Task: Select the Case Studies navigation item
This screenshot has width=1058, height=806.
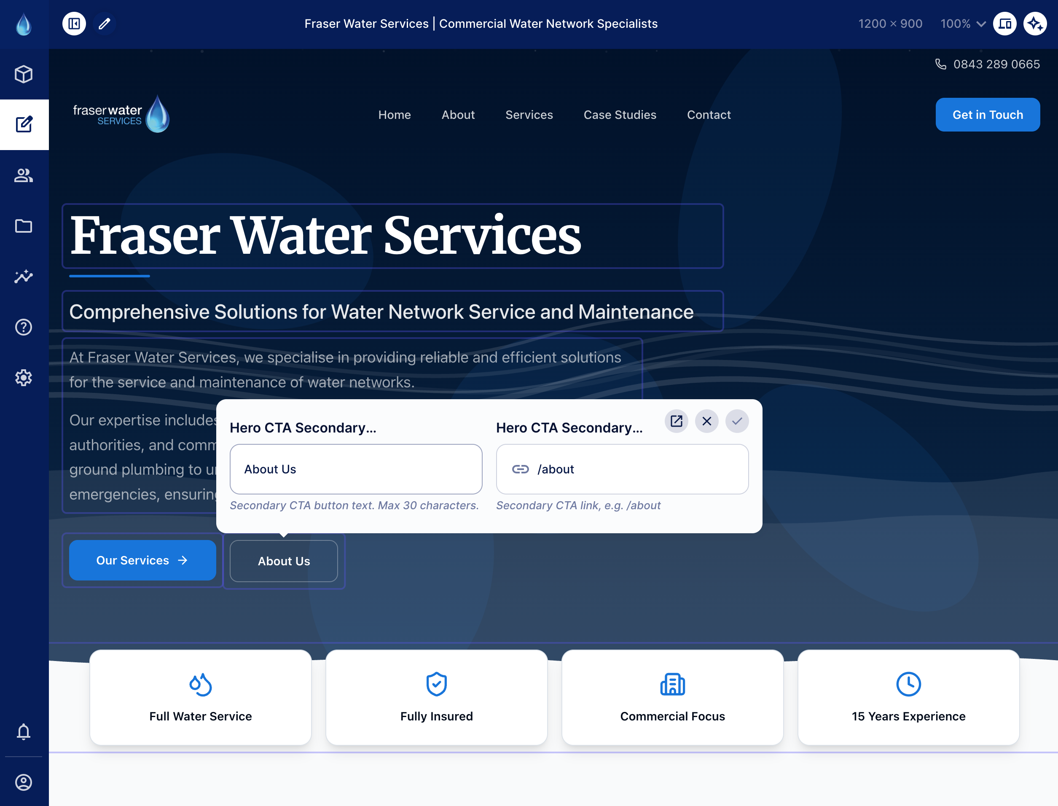Action: pos(620,115)
